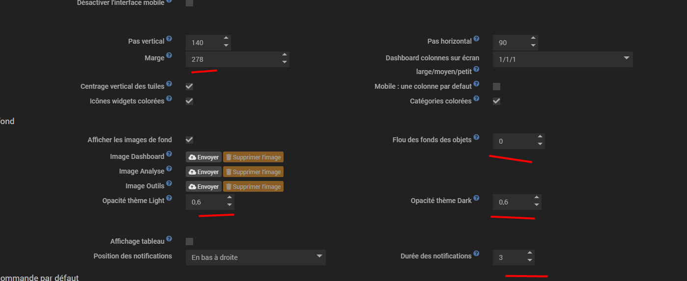Click help icon beside Flou des fonds des objets
The width and height of the screenshot is (687, 281).
pos(476,137)
